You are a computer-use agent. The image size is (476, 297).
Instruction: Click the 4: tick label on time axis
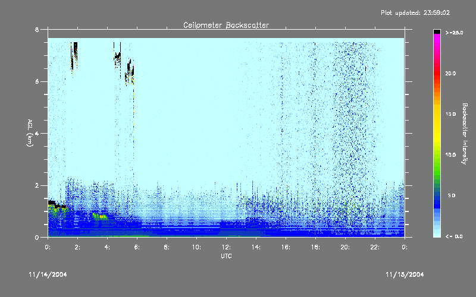coord(107,247)
